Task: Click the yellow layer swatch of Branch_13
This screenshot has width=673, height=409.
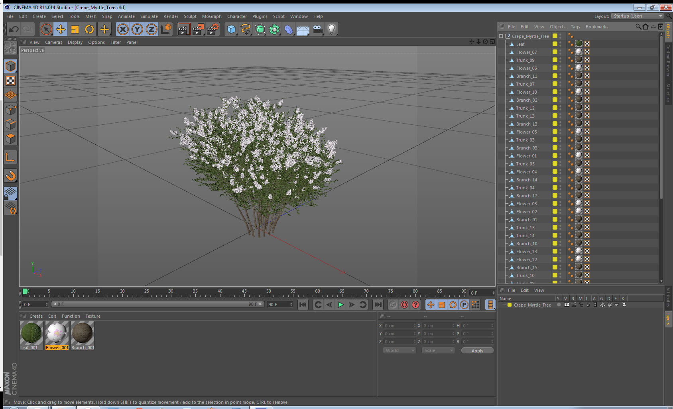Action: click(555, 124)
